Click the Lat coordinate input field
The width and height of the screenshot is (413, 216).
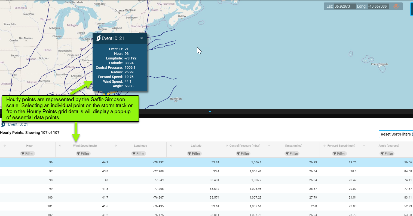click(x=345, y=6)
